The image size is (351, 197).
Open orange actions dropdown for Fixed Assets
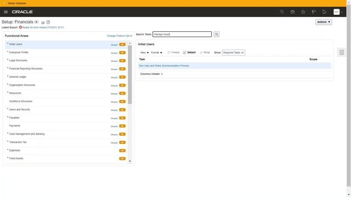pyautogui.click(x=122, y=159)
